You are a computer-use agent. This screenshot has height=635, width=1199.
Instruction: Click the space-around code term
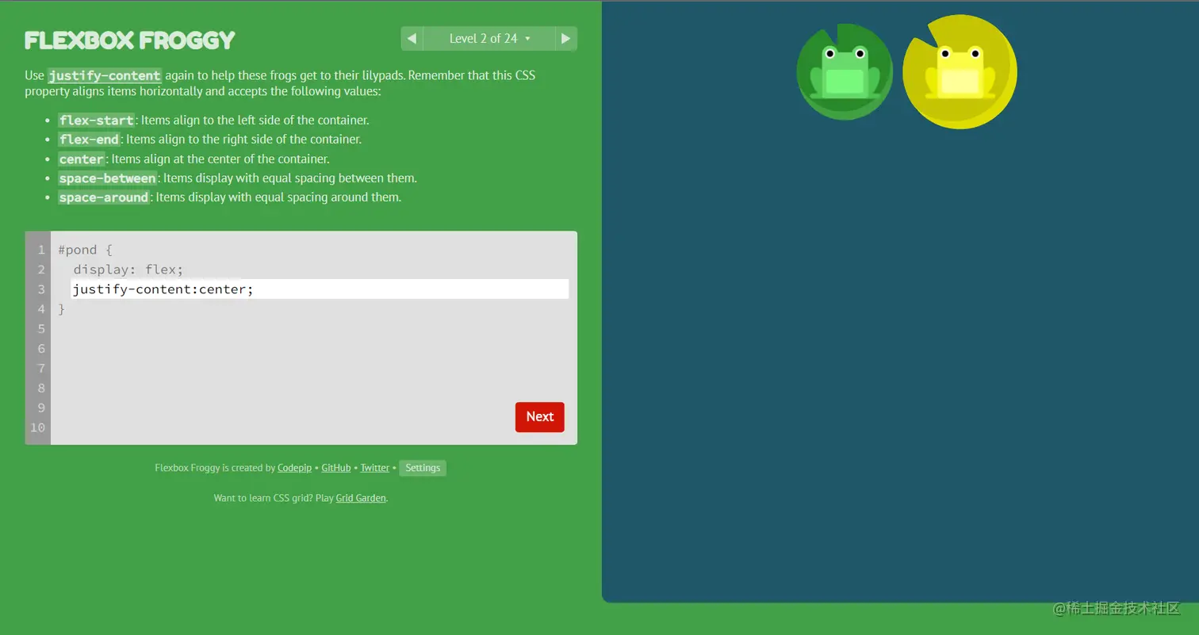tap(104, 197)
